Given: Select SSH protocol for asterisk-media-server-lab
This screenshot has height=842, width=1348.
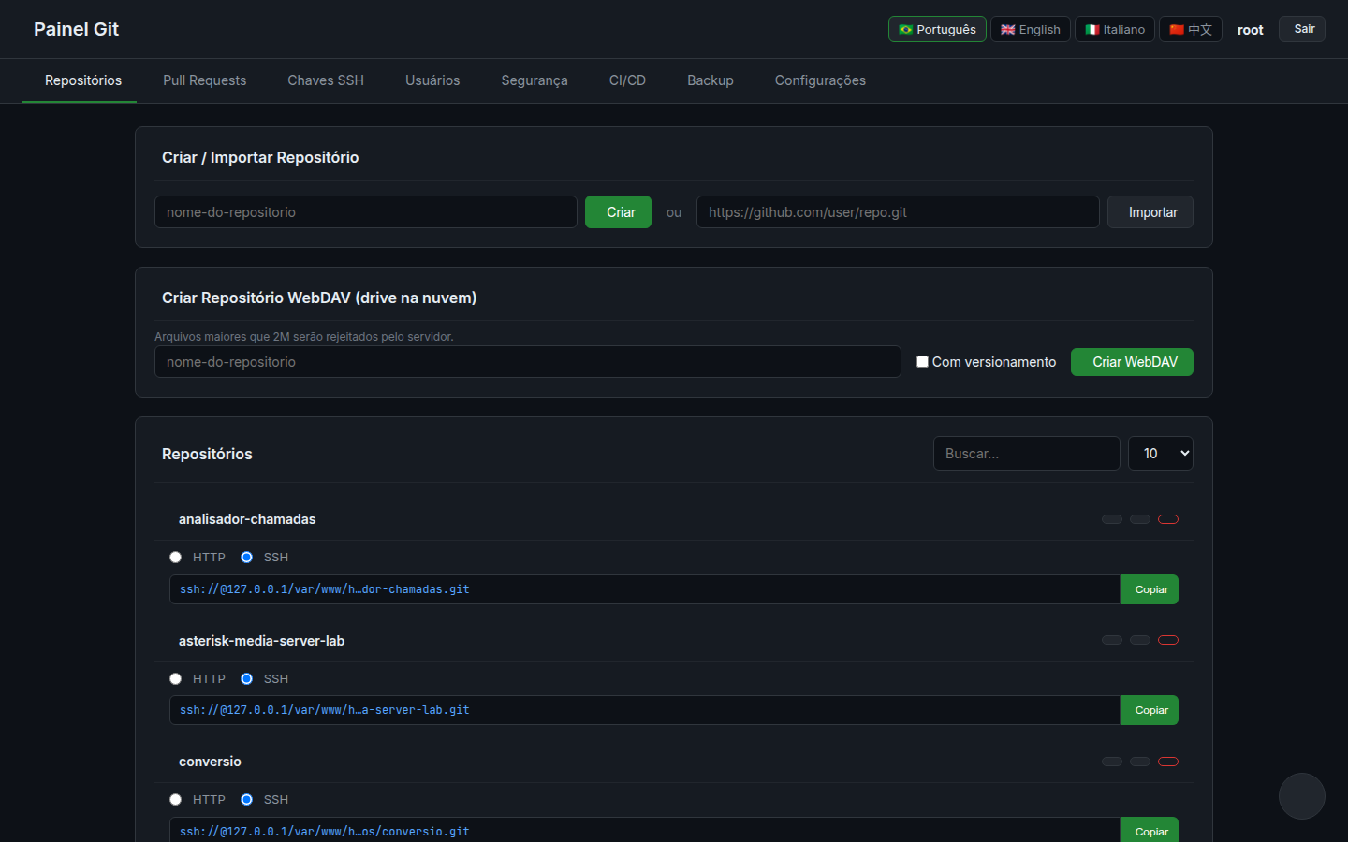Looking at the screenshot, I should [246, 679].
